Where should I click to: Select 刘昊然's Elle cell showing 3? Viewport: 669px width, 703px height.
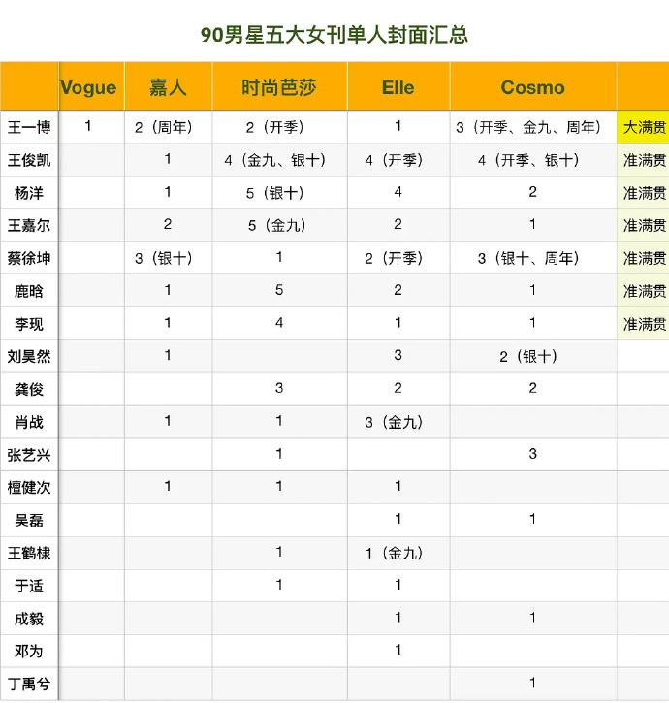[398, 356]
